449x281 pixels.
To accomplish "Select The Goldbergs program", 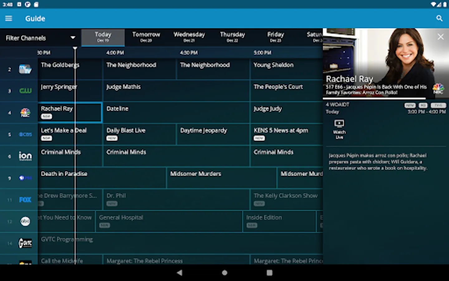I will click(70, 69).
